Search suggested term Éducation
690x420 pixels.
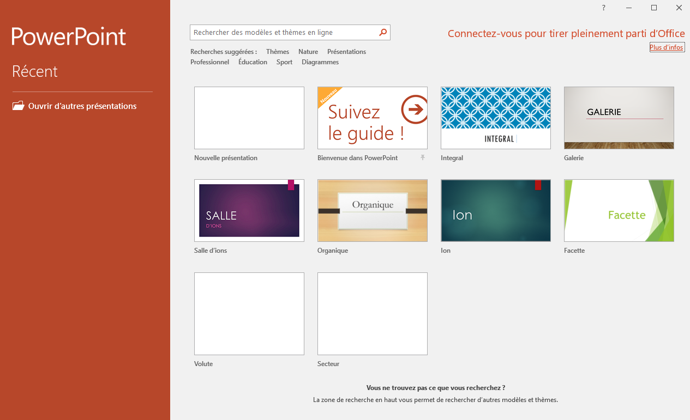[x=253, y=62]
